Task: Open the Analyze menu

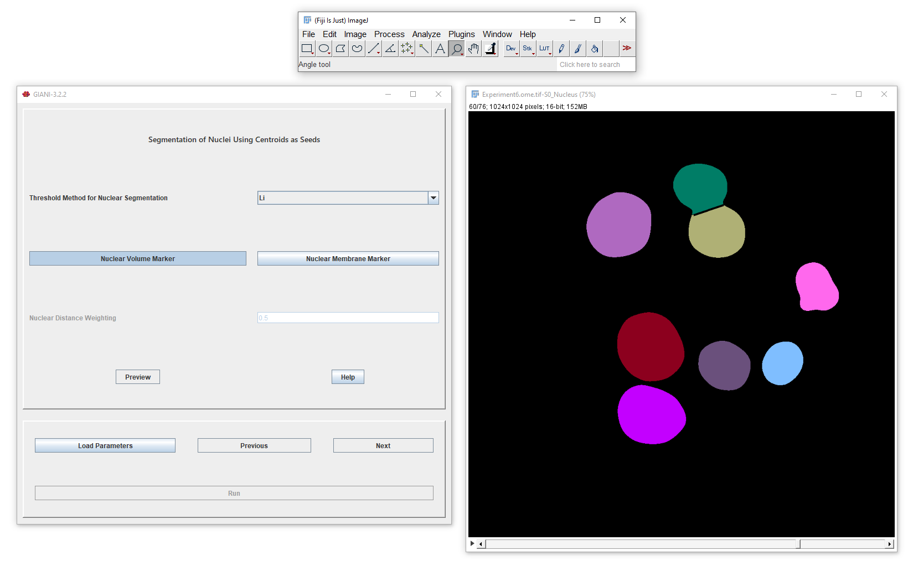Action: pos(426,34)
